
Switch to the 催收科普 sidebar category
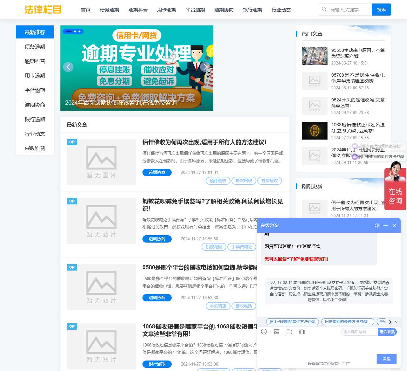35,148
